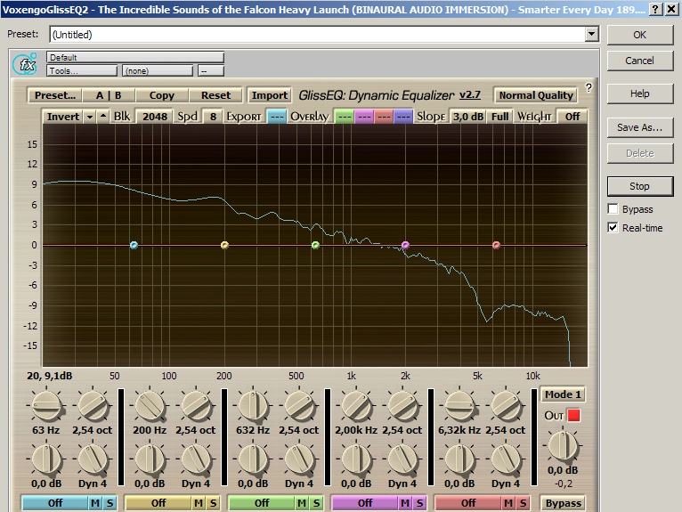Click the up arrow next to Invert
Screen dimensions: 682x512
103,116
